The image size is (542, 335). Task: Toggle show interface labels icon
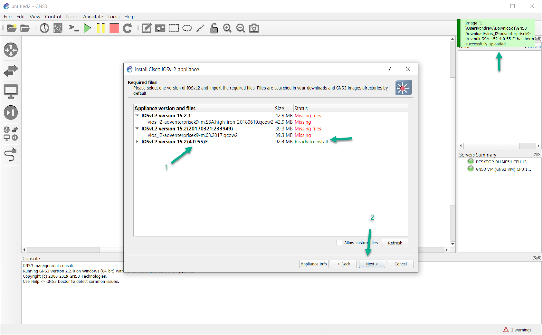click(x=58, y=28)
